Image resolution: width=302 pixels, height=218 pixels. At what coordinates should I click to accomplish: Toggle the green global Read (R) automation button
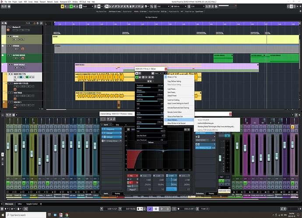(71, 7)
